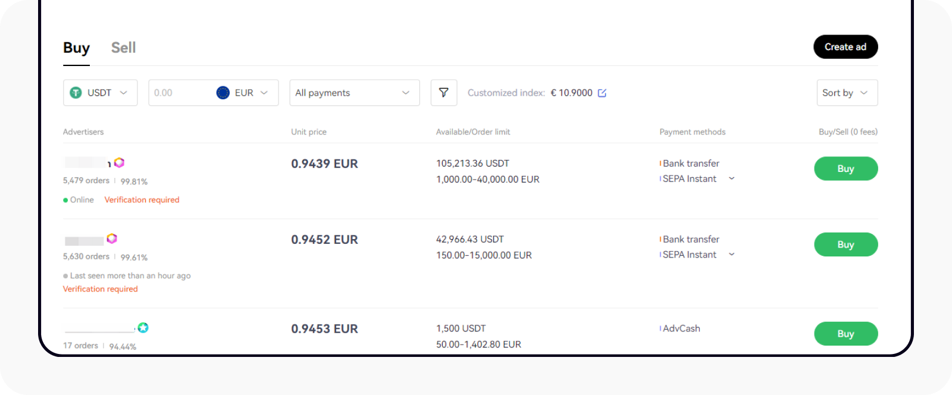Click Verification required under first advertiser
952x395 pixels.
[142, 200]
